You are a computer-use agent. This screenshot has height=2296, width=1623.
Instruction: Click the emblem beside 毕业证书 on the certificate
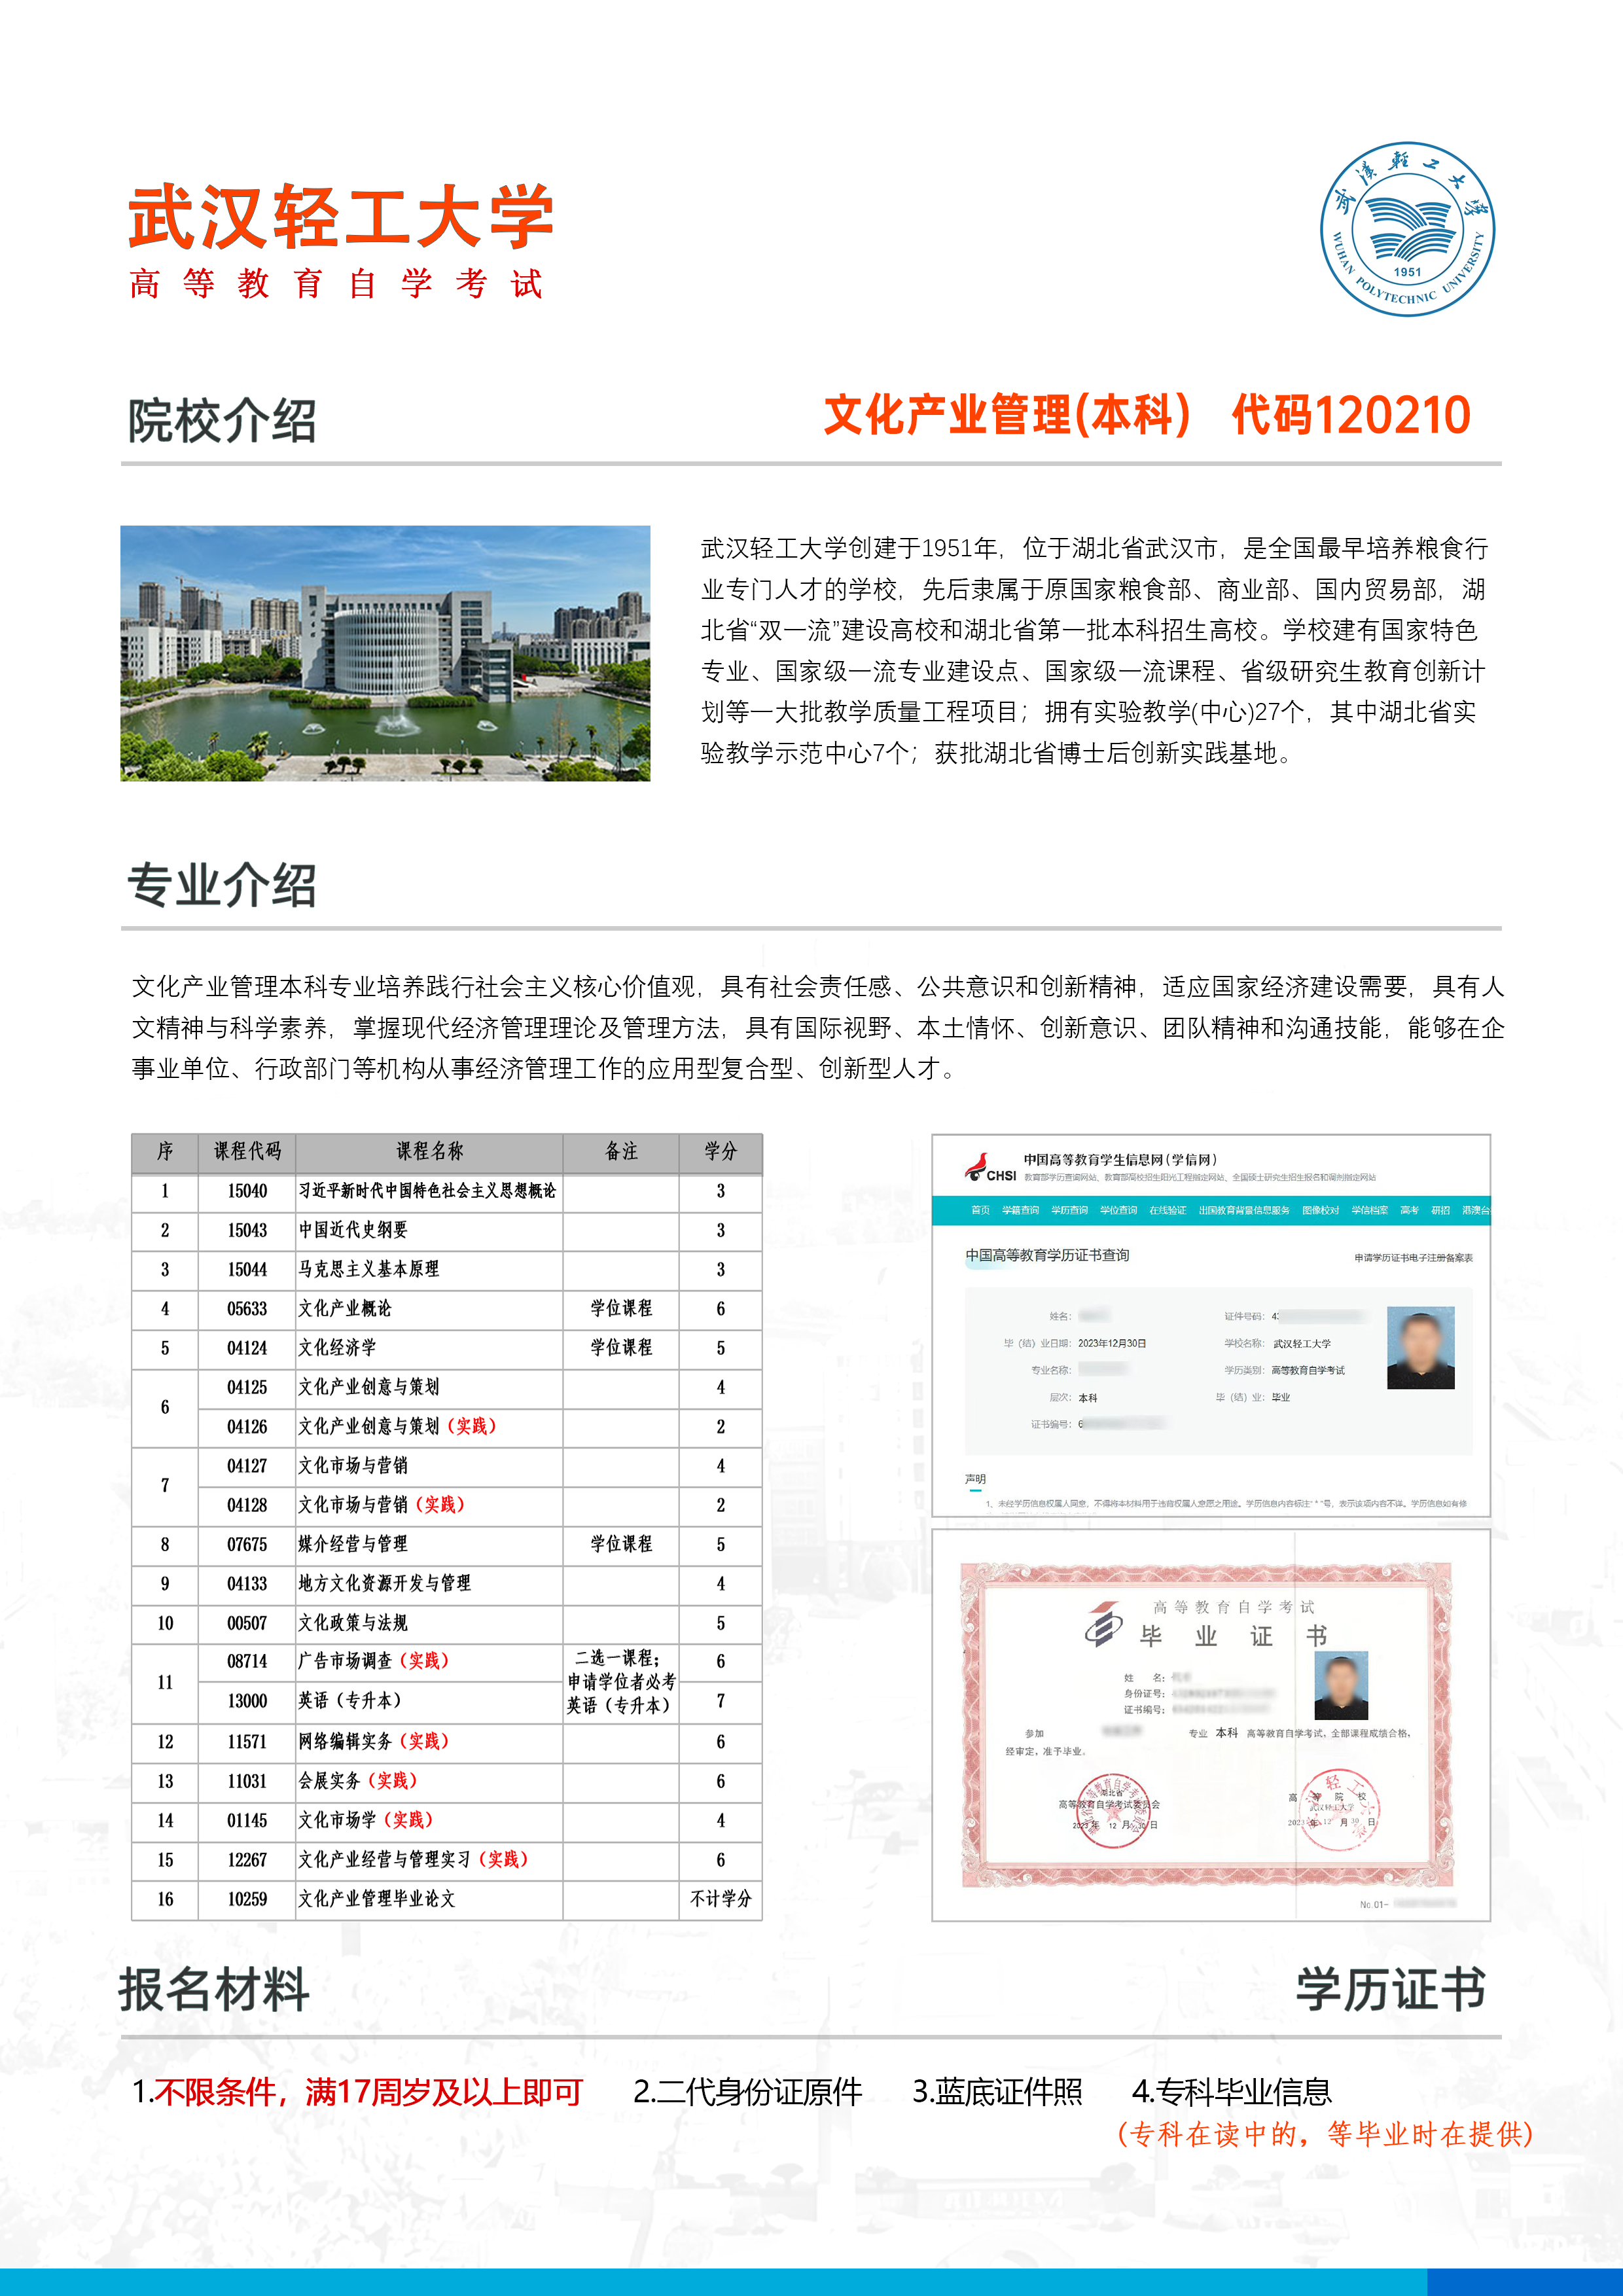click(x=1104, y=1624)
